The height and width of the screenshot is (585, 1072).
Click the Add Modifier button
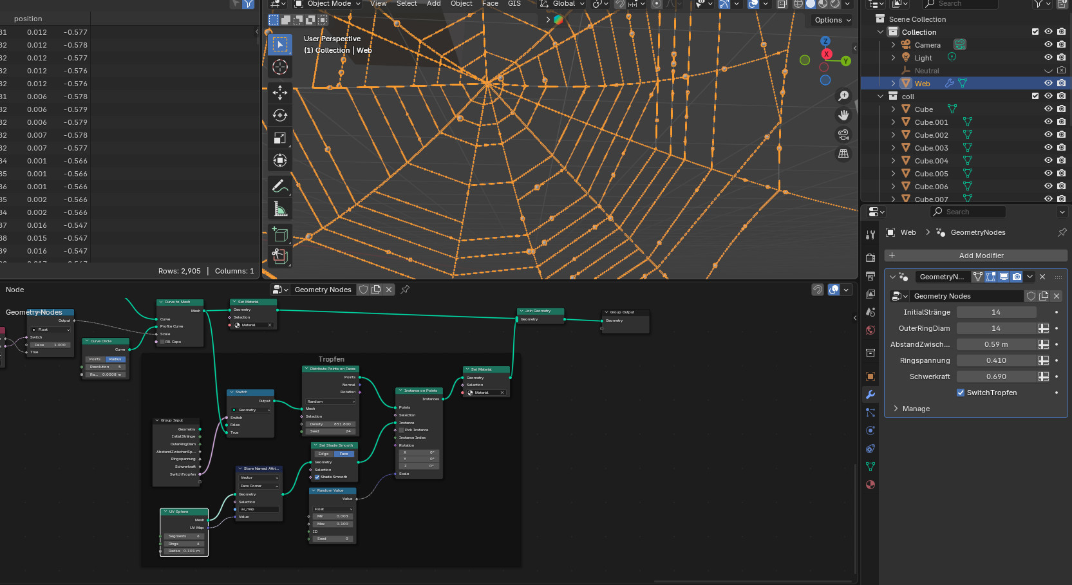pos(976,255)
